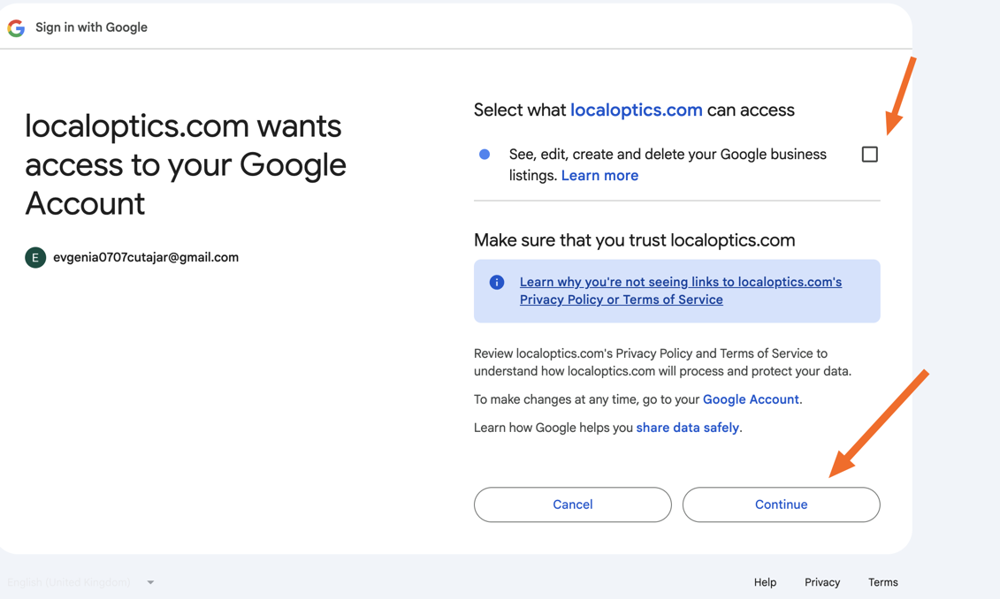
Task: Open the Terms footer link
Action: pyautogui.click(x=882, y=582)
